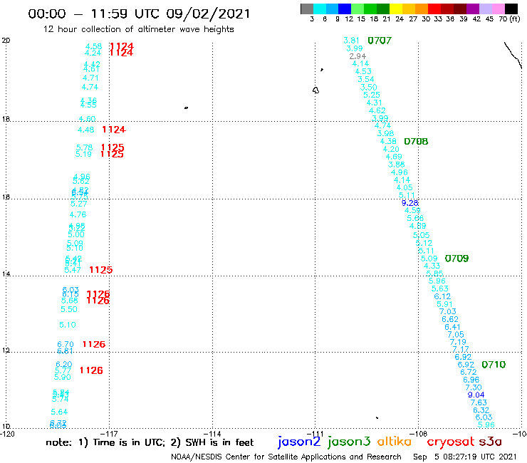Click the 4.48 wave height value
Viewport: 527px width, 463px height.
point(85,130)
